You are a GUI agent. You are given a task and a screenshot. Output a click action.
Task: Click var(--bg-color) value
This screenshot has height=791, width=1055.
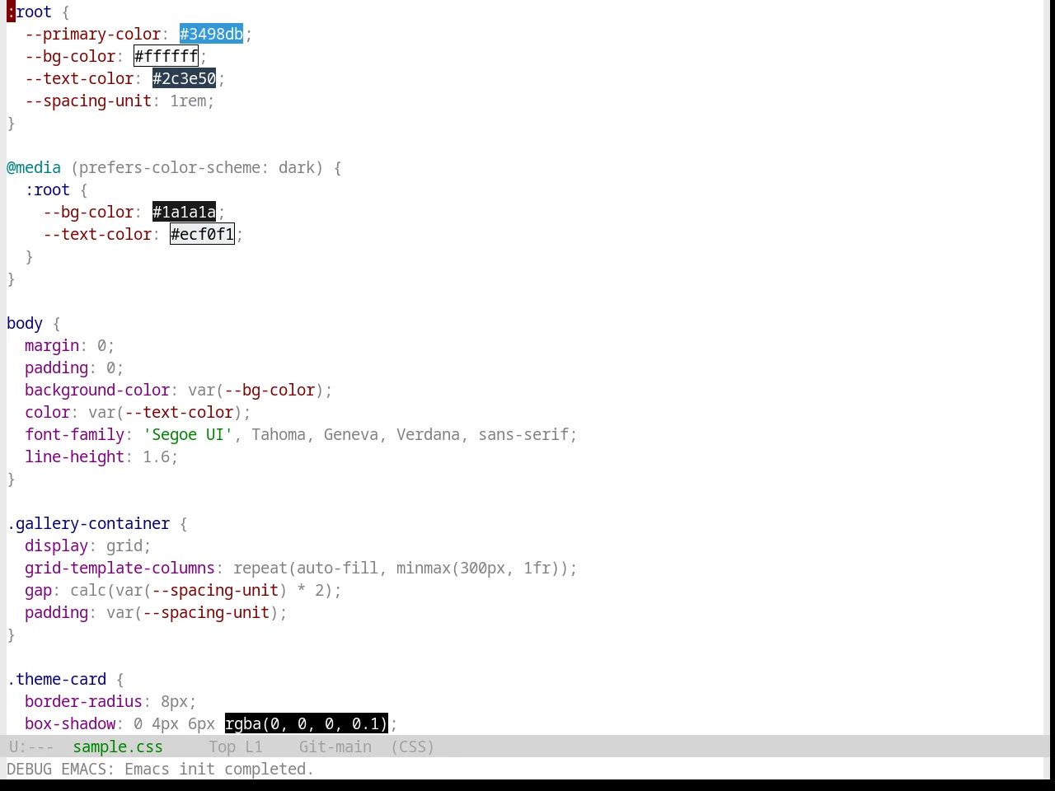click(256, 390)
